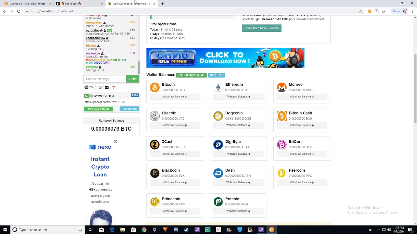Click the Ethereum coin icon
417x234 pixels.
pyautogui.click(x=218, y=87)
